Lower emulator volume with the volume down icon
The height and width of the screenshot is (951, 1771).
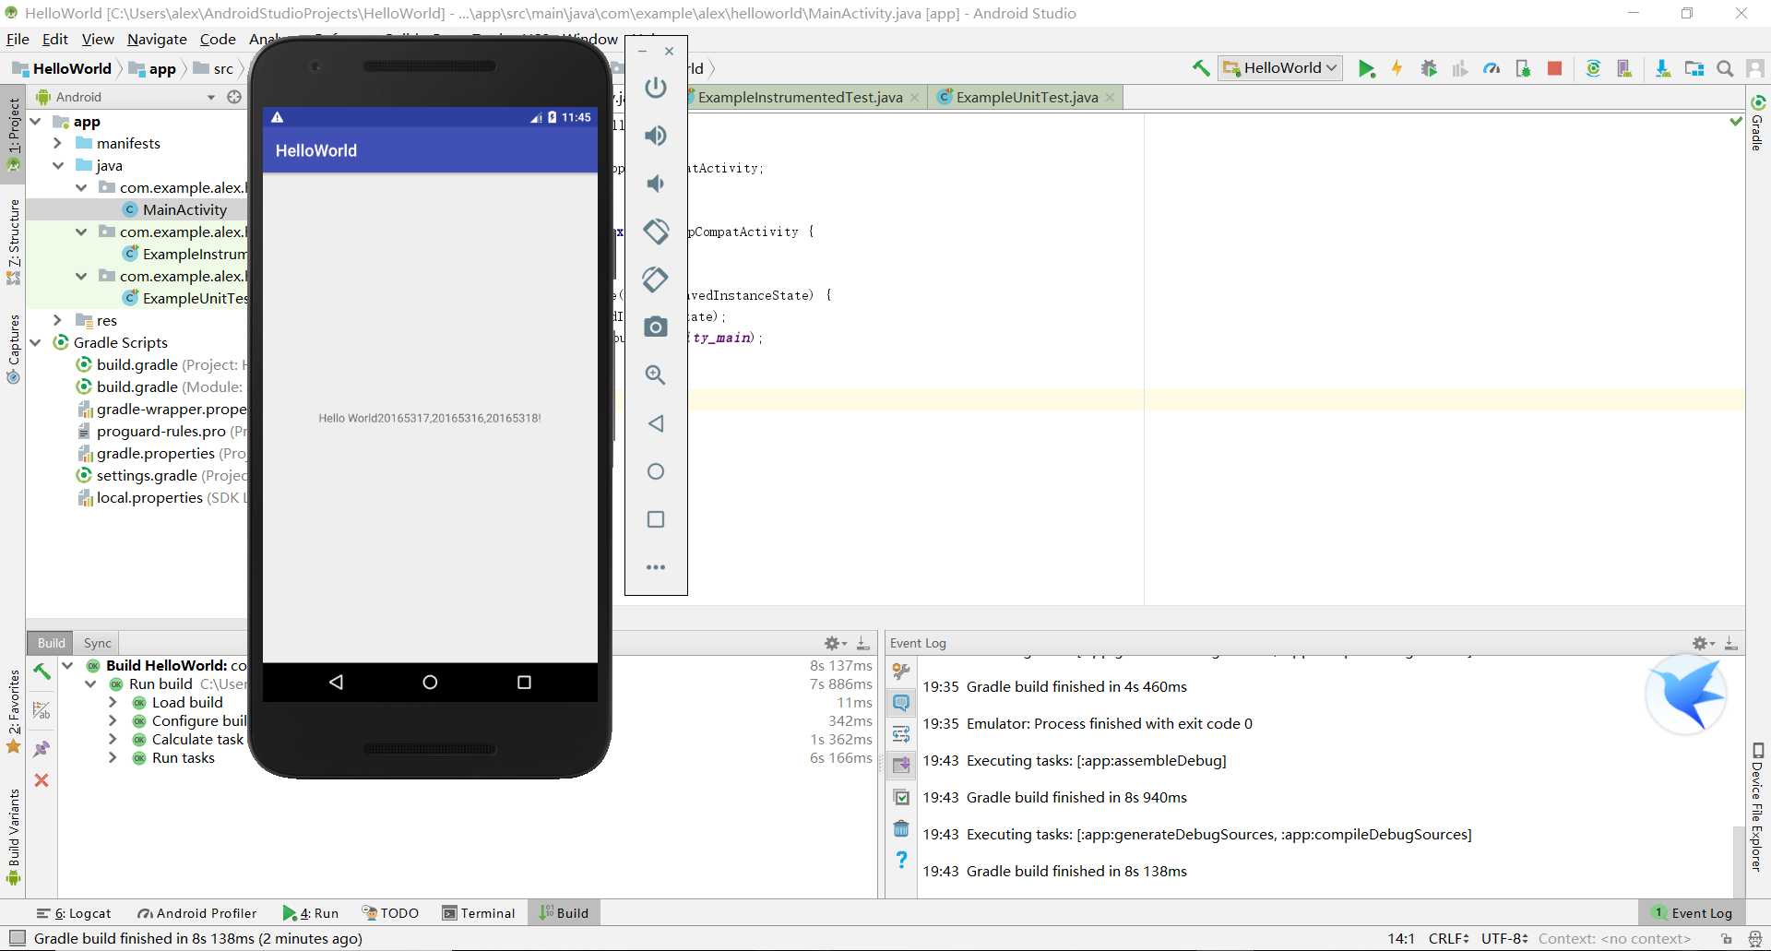tap(656, 184)
